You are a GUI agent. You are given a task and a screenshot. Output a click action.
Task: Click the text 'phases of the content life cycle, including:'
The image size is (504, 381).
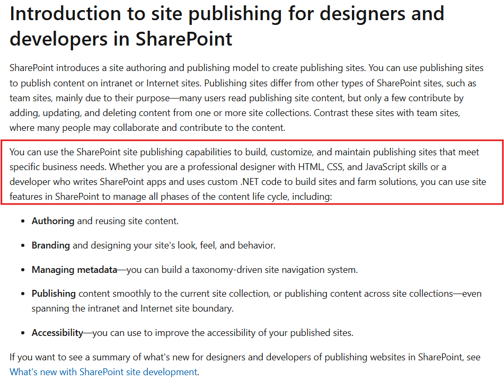246,197
